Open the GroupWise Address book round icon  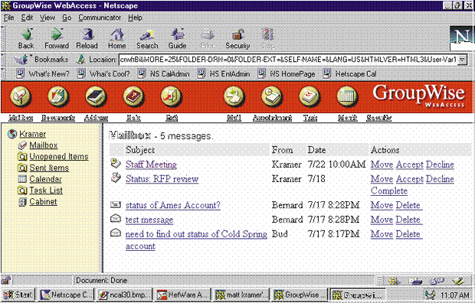[x=96, y=97]
